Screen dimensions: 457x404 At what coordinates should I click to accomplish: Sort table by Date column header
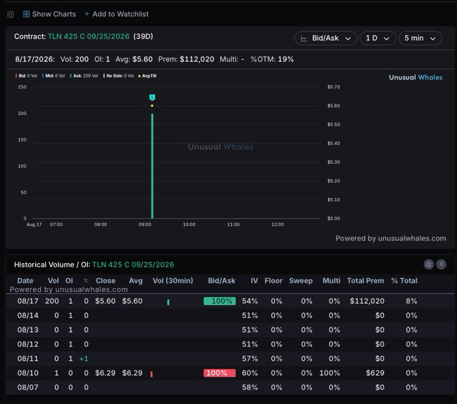[25, 281]
